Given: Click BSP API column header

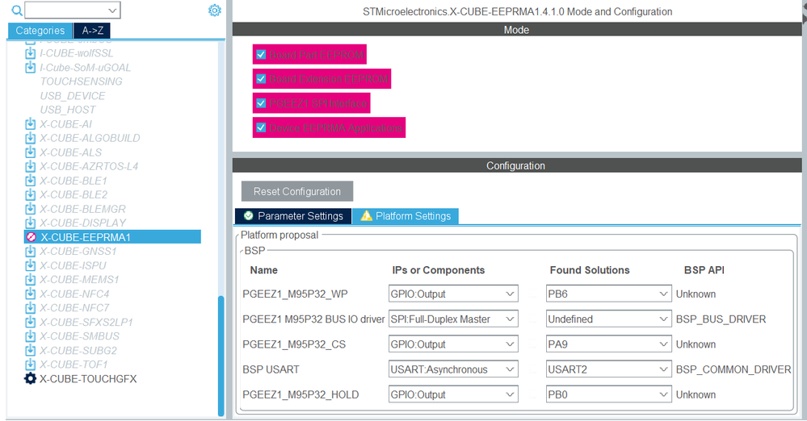Looking at the screenshot, I should pos(704,270).
